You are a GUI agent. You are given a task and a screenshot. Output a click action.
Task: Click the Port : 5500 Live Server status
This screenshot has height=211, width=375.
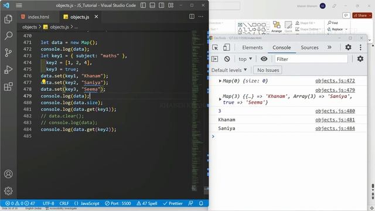tap(118, 203)
